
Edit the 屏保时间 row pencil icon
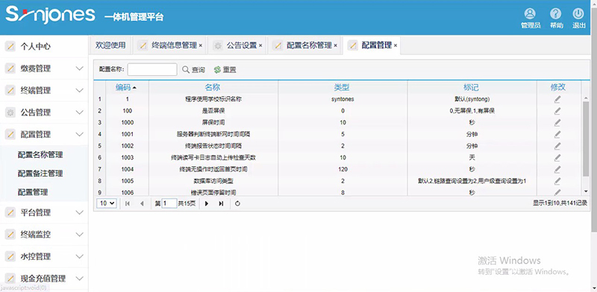click(557, 122)
